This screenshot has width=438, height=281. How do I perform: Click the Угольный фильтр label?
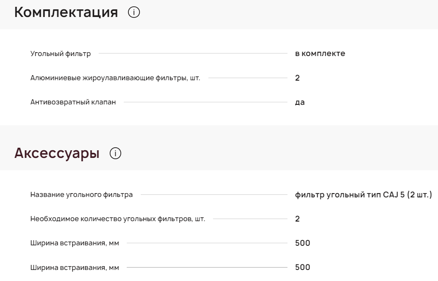pos(57,54)
